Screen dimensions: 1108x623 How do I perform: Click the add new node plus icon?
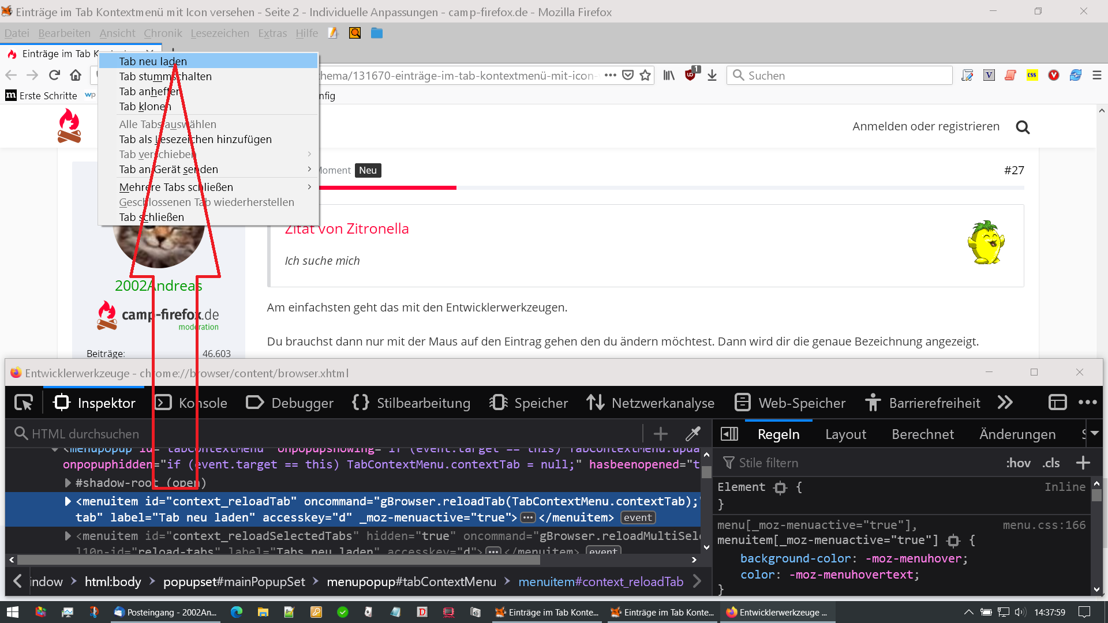pyautogui.click(x=660, y=434)
